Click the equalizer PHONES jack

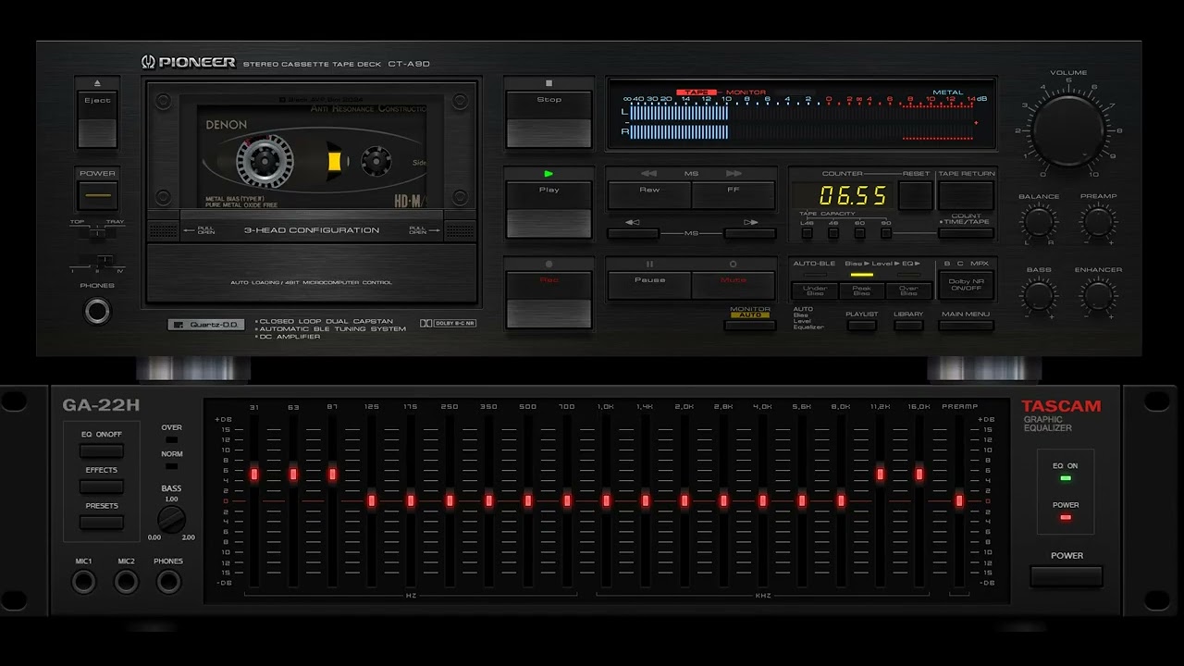(x=168, y=582)
